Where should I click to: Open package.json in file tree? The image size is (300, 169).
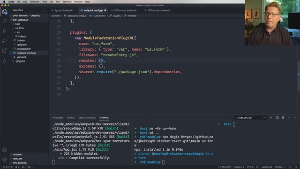click(x=24, y=49)
